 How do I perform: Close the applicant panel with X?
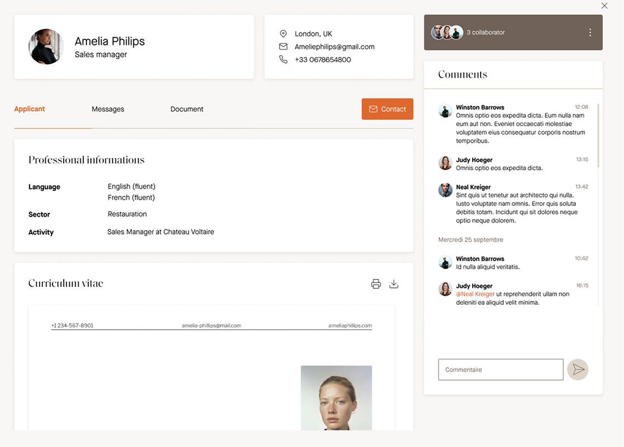[x=604, y=6]
